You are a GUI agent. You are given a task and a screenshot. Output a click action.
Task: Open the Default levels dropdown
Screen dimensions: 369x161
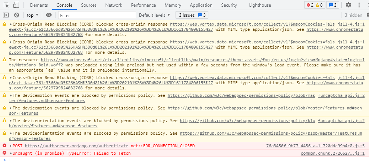[154, 15]
